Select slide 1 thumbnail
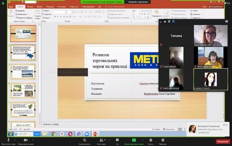This screenshot has height=146, width=232. (23, 33)
